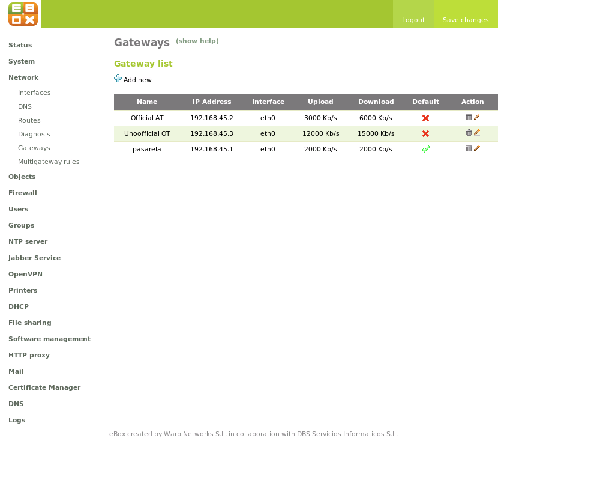This screenshot has height=486, width=612.
Task: Expand the Firewall menu section
Action: point(23,193)
